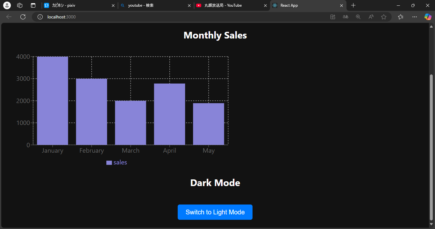Open the tab actions menu icon

point(33,5)
